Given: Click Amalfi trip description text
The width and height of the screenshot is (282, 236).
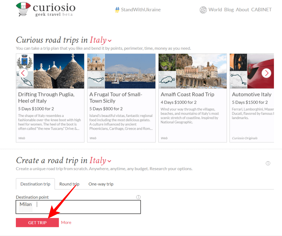Looking at the screenshot, I should (x=190, y=116).
